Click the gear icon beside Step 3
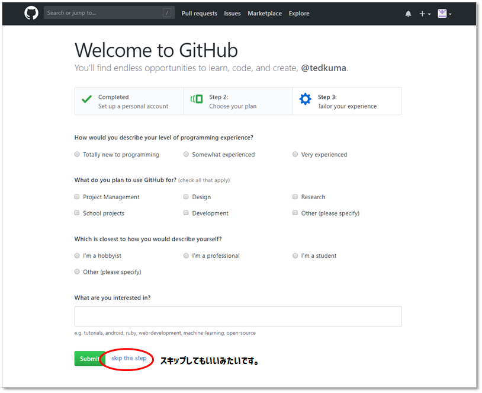Viewport: 482px width, 393px height. (x=305, y=99)
